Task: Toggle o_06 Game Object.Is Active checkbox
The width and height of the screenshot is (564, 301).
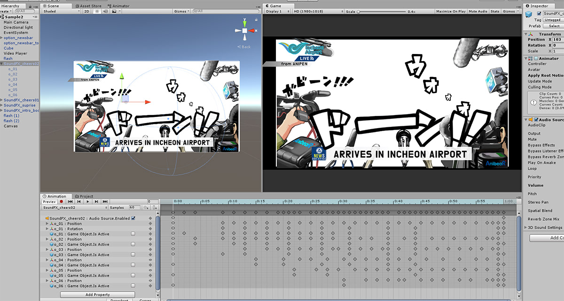Action: click(x=133, y=286)
